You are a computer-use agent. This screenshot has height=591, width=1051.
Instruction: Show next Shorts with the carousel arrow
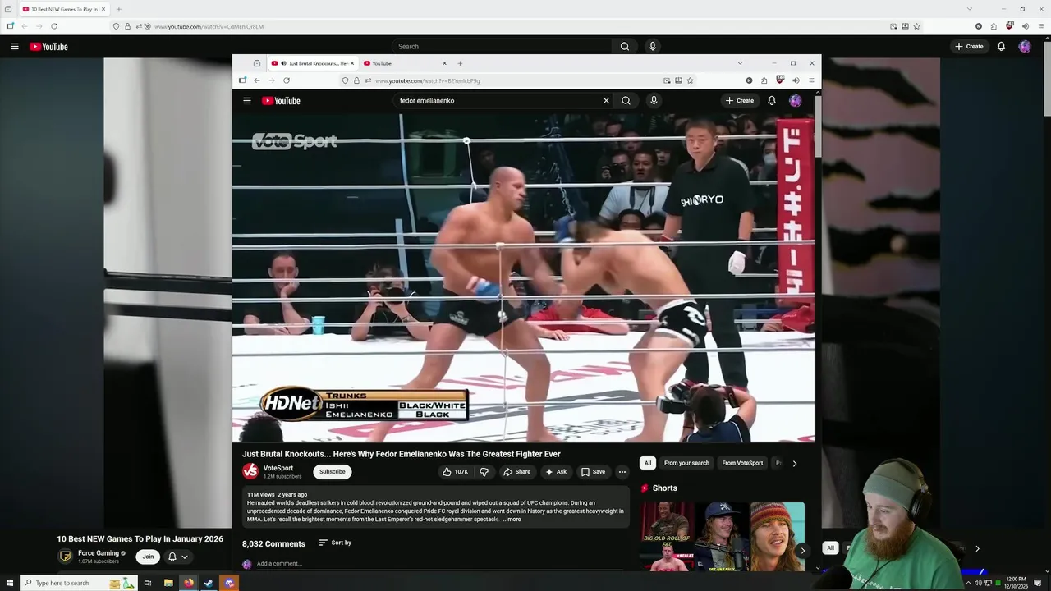tap(802, 551)
